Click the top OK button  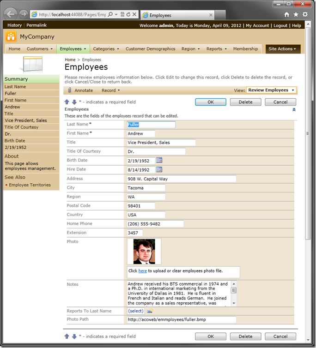click(211, 102)
